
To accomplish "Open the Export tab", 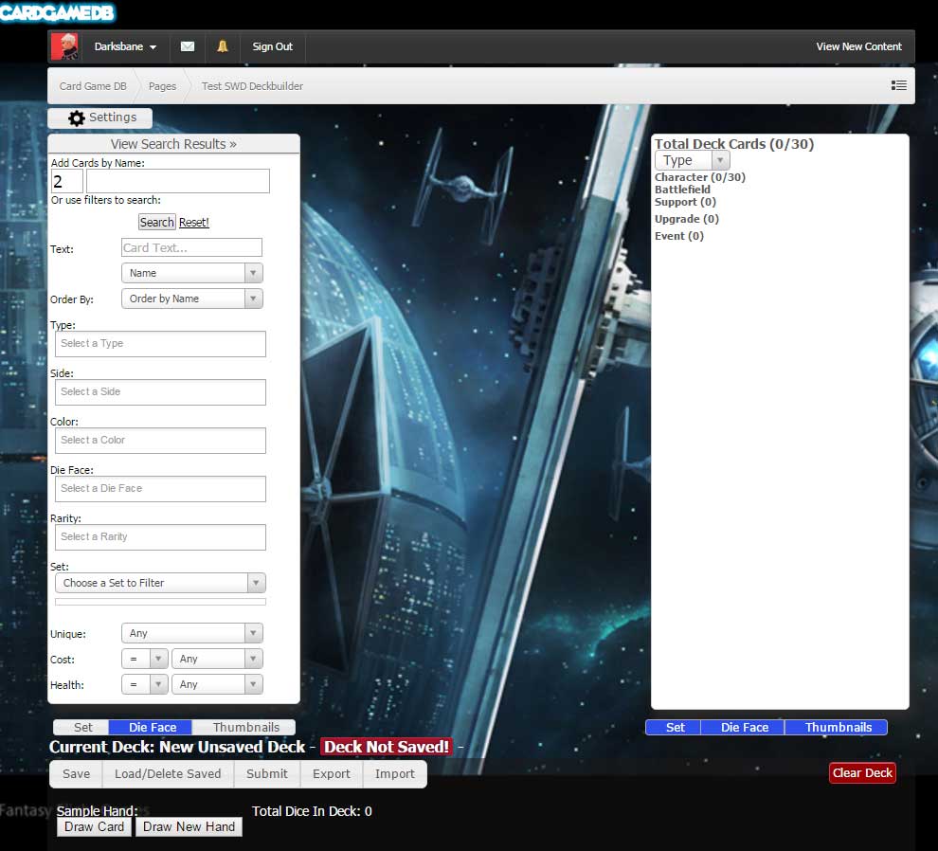I will tap(331, 774).
